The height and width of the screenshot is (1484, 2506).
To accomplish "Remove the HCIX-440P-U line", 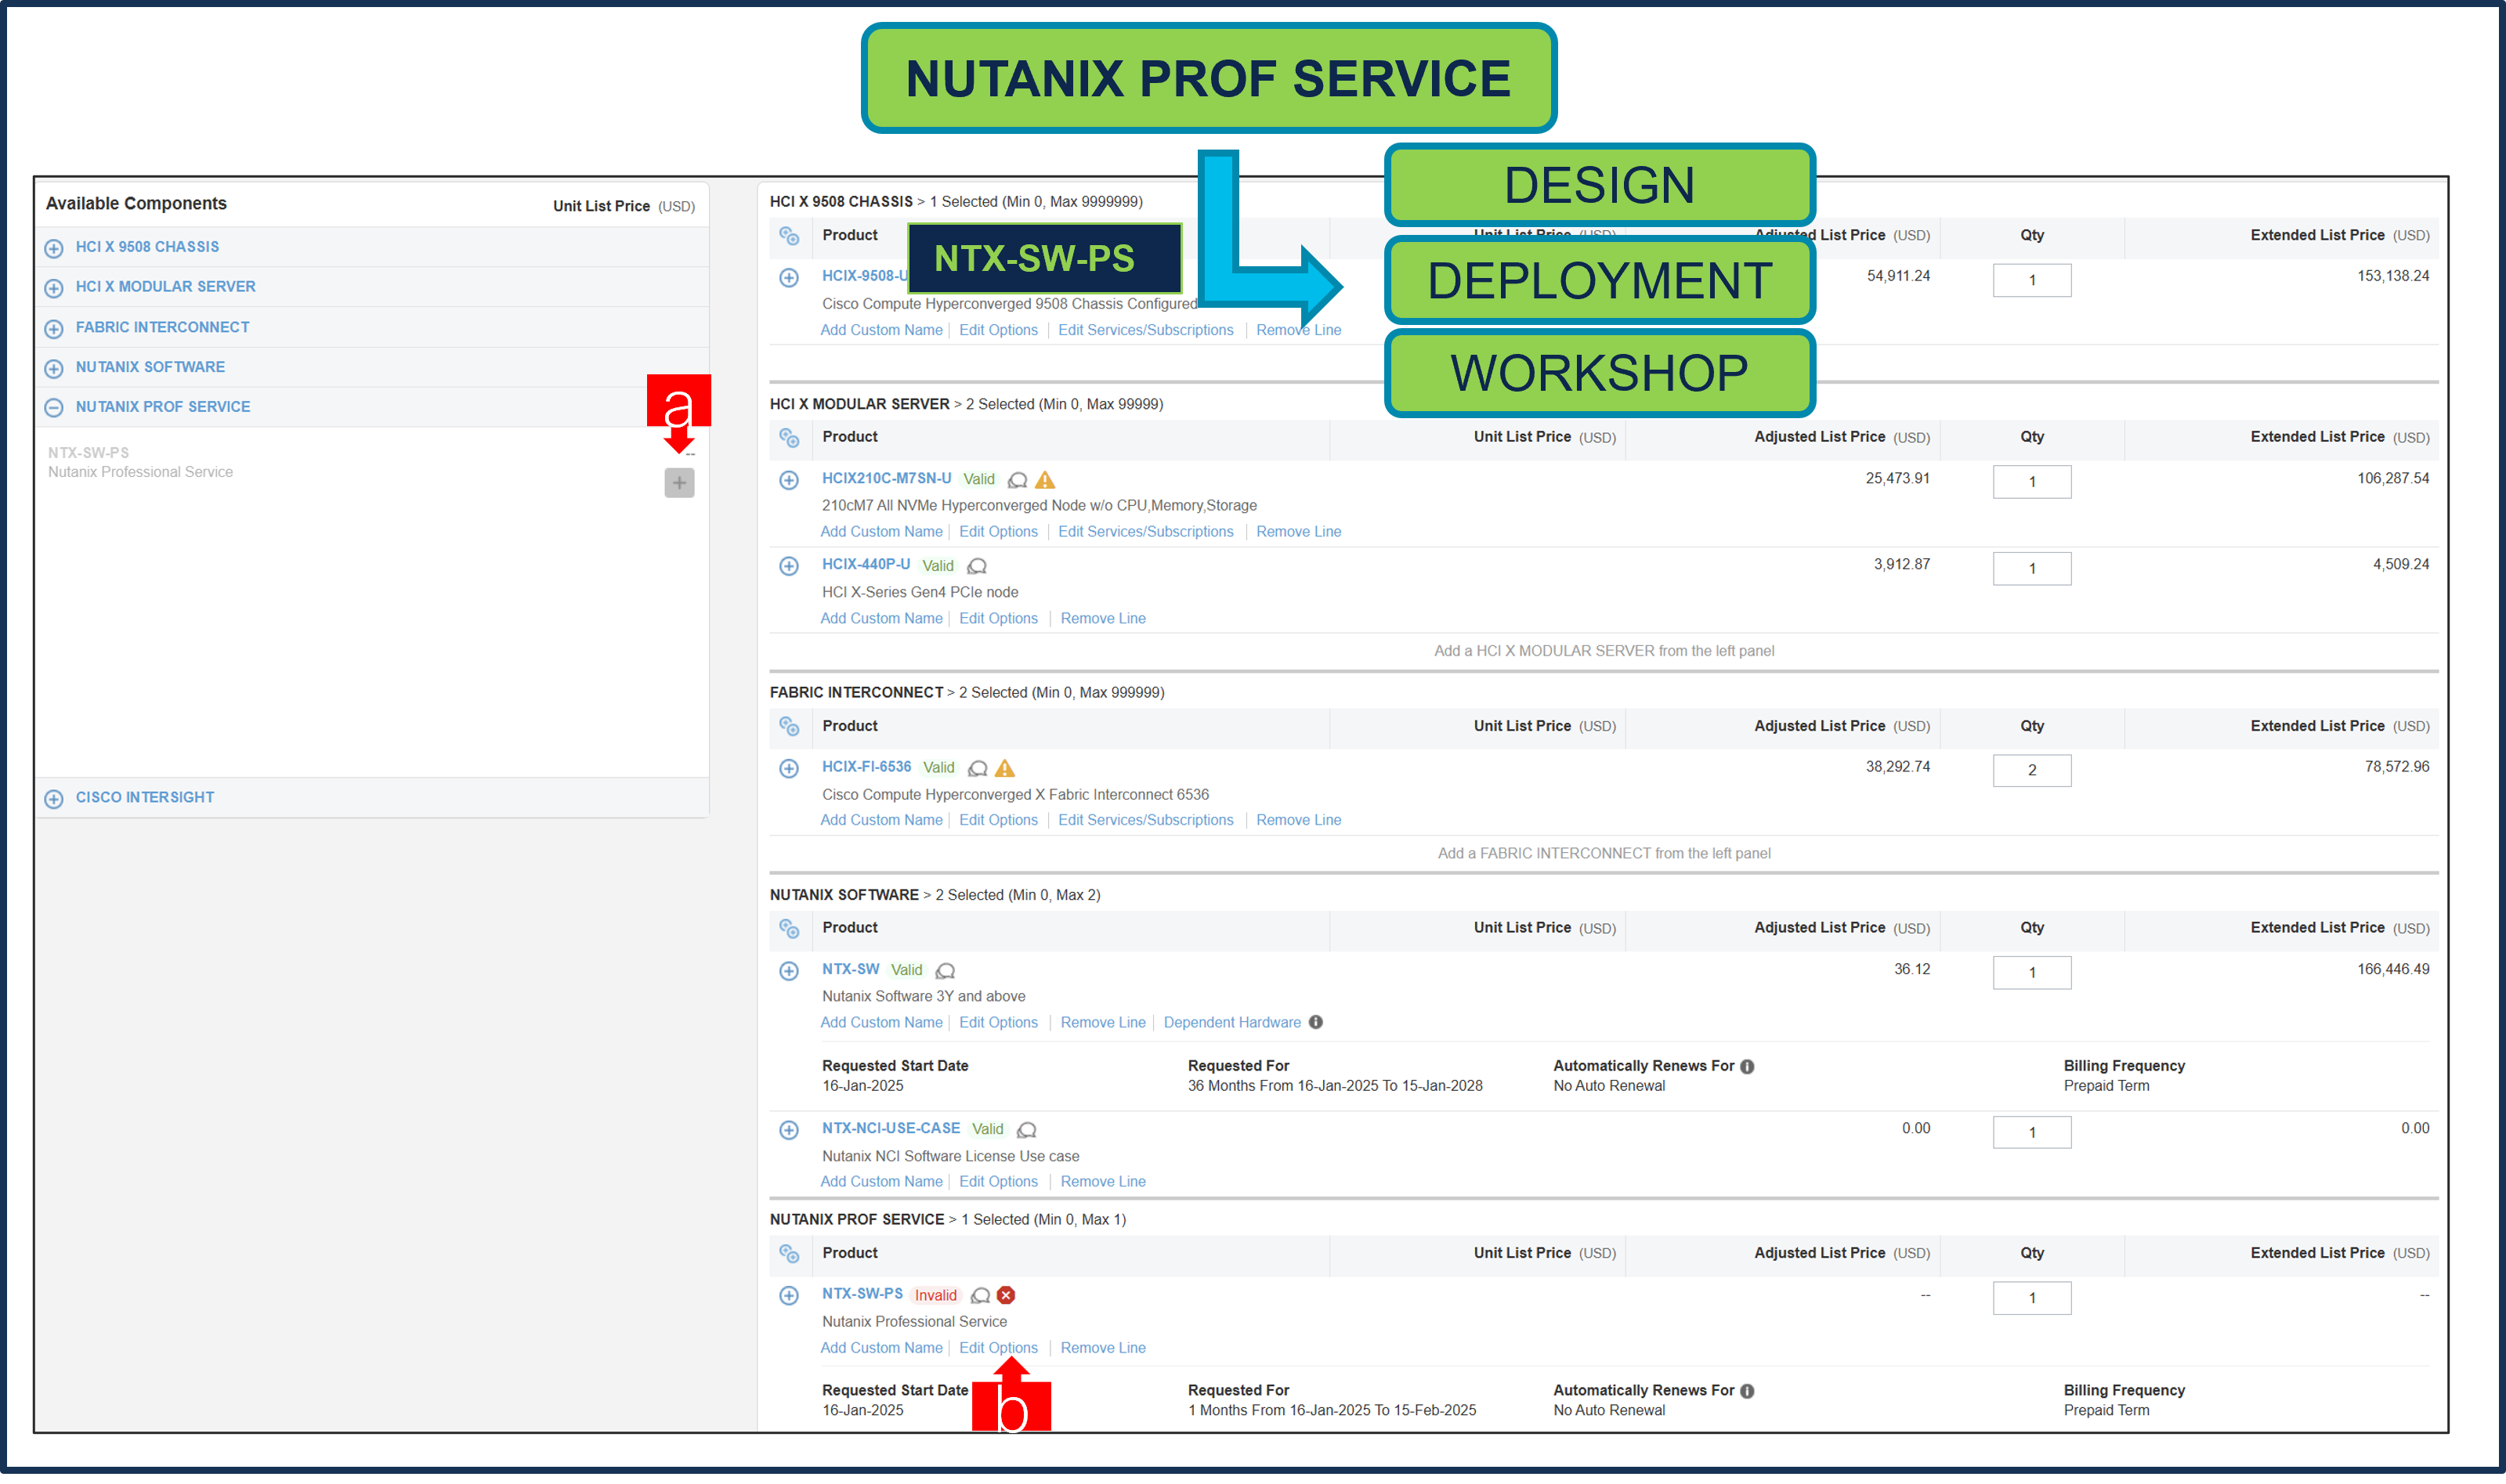I will (x=1102, y=618).
